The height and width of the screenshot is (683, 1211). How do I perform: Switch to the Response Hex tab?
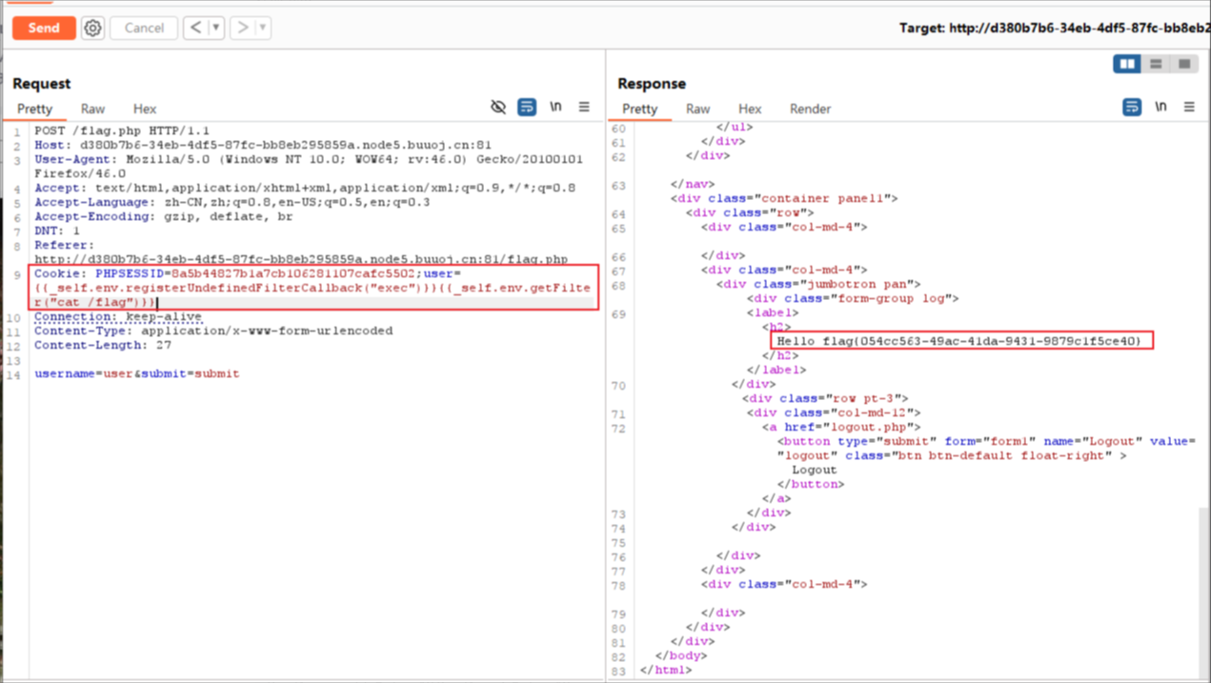[x=750, y=109]
